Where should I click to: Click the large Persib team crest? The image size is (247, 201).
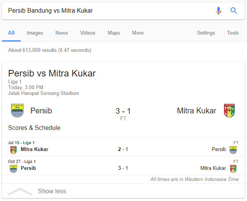coord(17,111)
